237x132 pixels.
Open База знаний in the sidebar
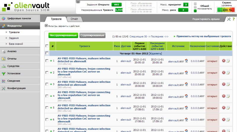[16, 44]
